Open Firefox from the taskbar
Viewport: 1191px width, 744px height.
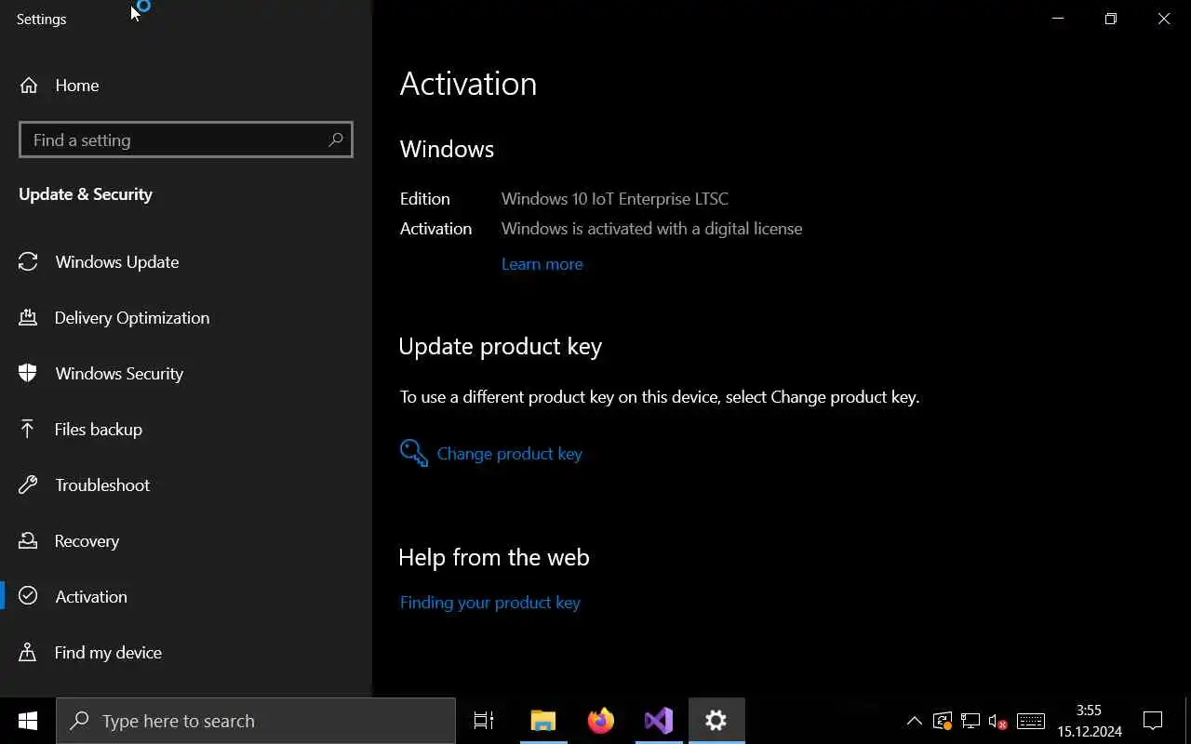pyautogui.click(x=601, y=721)
